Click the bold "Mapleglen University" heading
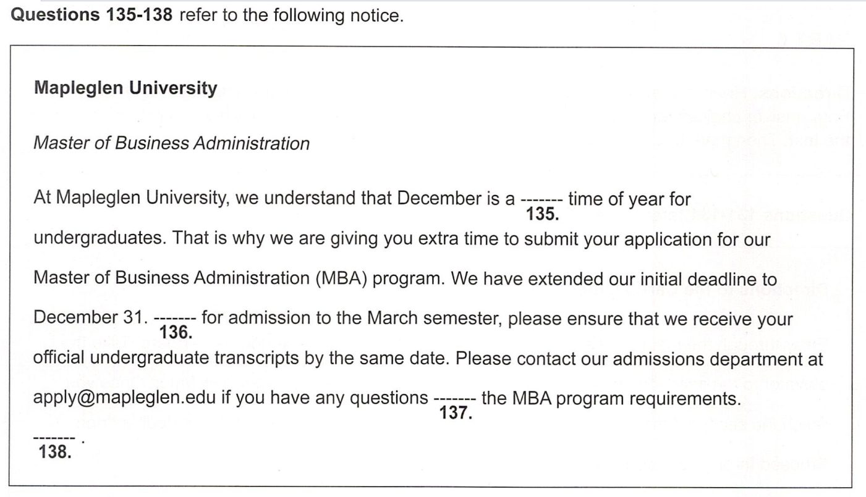Viewport: 866px width, 497px height. click(125, 88)
